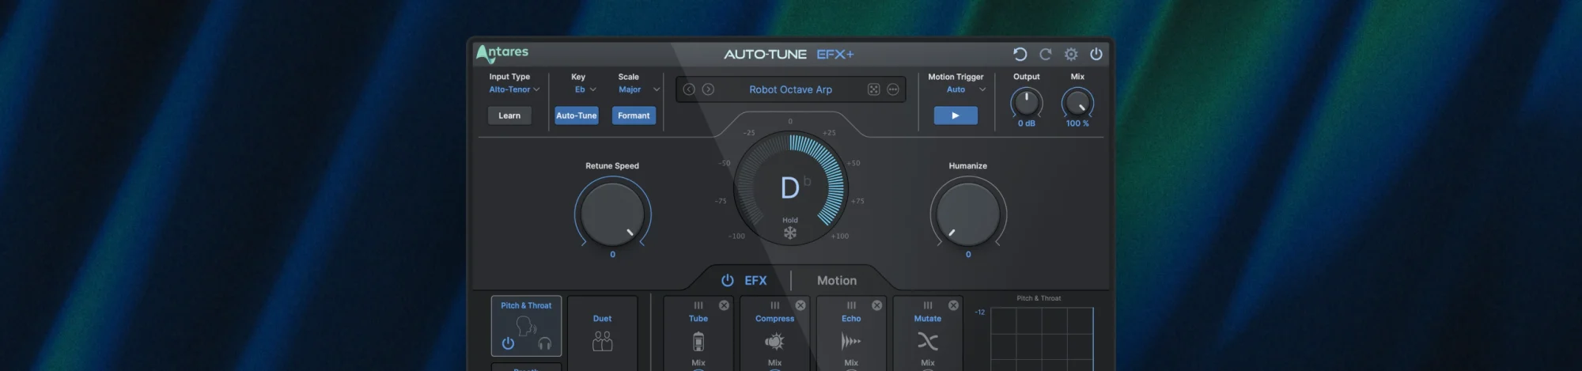
Task: Switch to the EFX tab
Action: (x=755, y=280)
